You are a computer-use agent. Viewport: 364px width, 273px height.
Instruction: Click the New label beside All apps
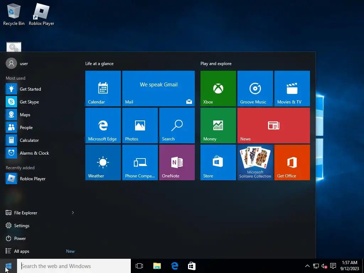pos(70,251)
